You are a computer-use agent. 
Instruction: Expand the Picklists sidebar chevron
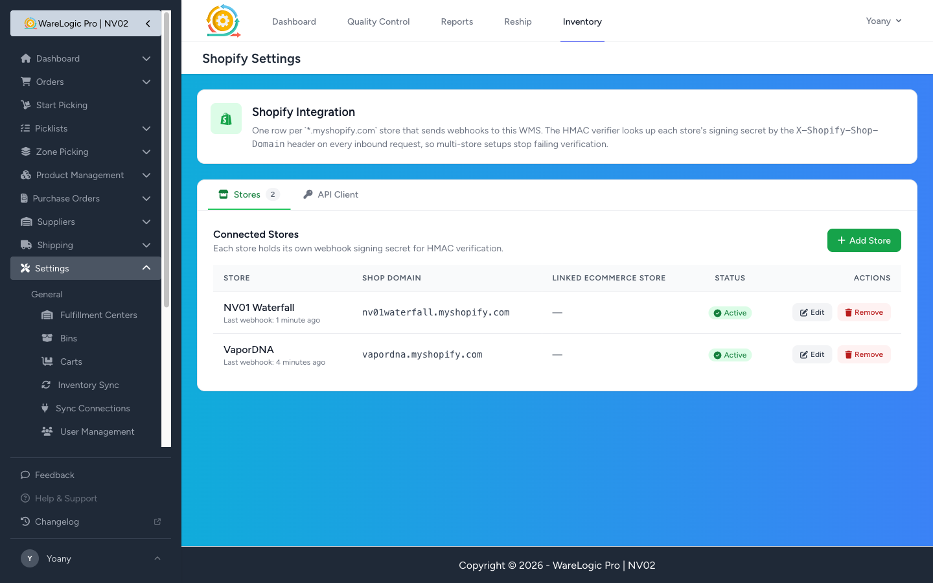[146, 128]
